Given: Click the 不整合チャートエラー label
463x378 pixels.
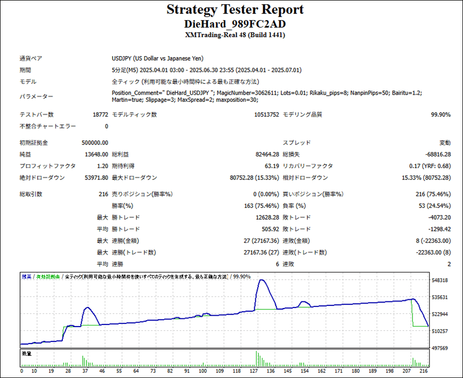Looking at the screenshot, I should tap(47, 127).
